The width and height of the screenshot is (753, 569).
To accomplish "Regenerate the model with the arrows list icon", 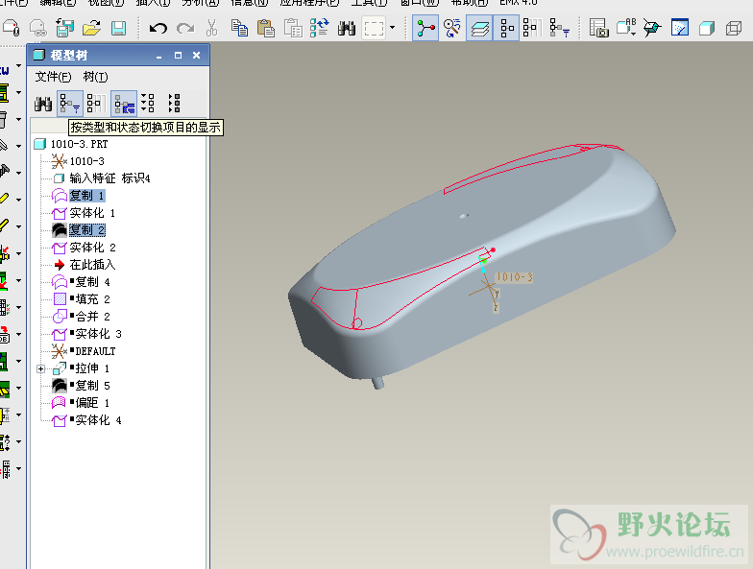I will [319, 29].
